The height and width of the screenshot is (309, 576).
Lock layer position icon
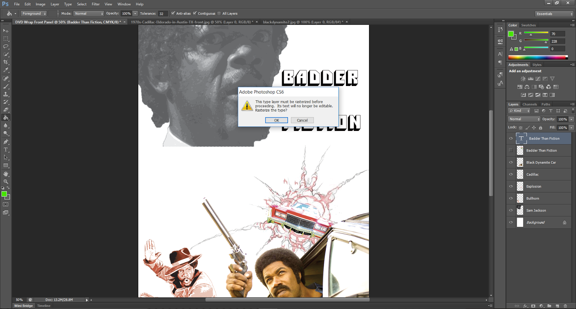(x=534, y=128)
